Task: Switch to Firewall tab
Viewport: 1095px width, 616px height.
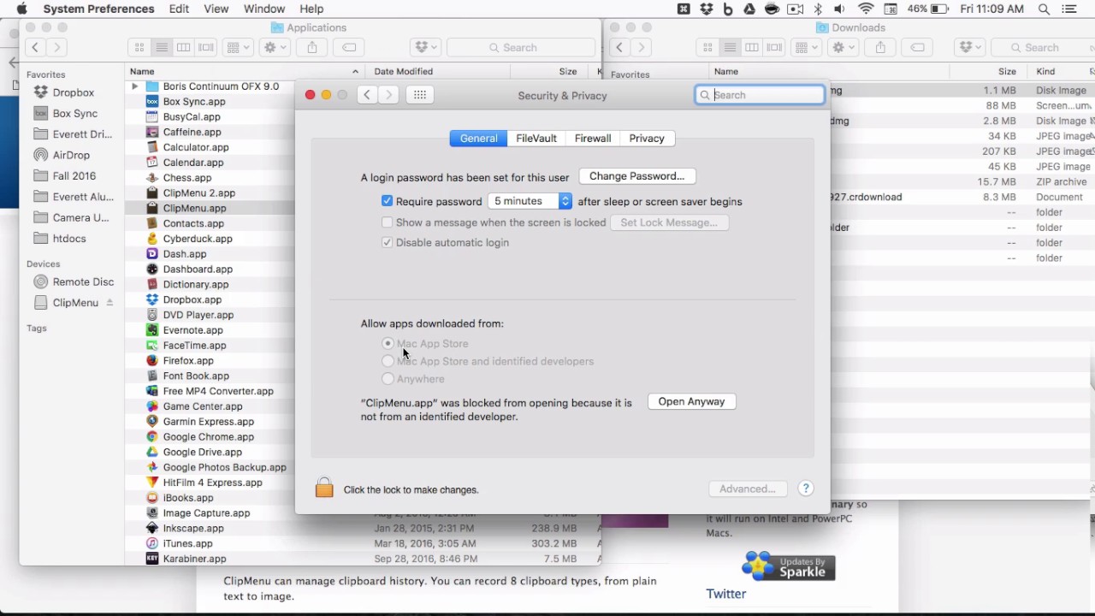Action: tap(593, 139)
